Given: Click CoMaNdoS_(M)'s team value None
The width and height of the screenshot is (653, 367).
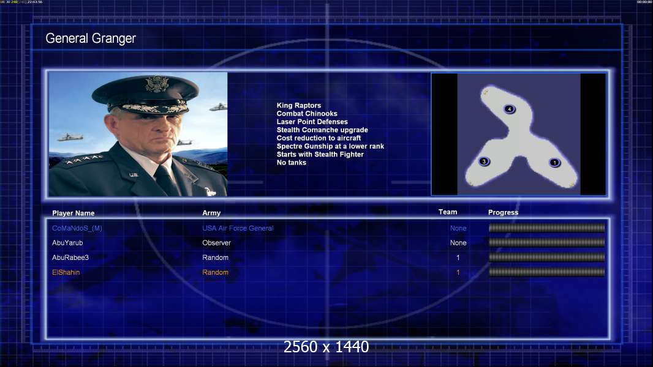Looking at the screenshot, I should click(458, 228).
